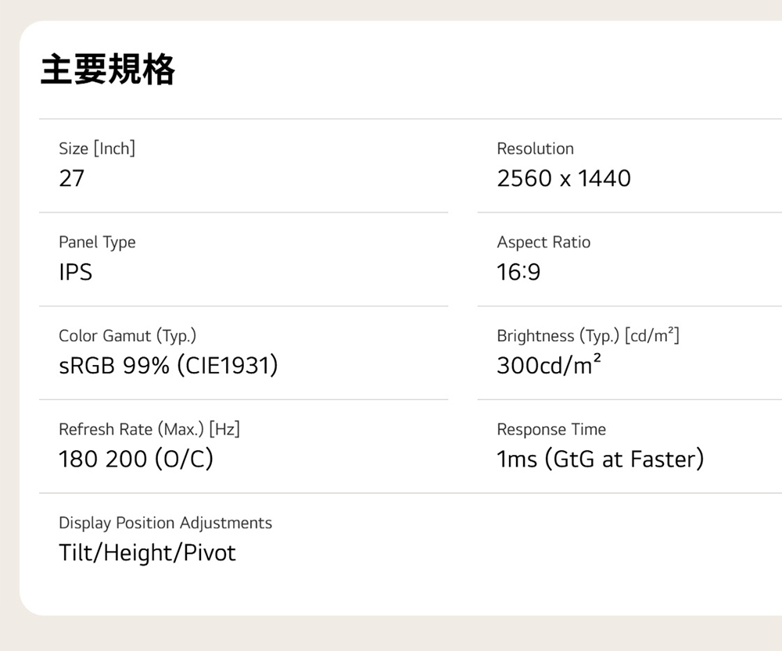
Task: Click the Size [Inch] label
Action: 97,148
